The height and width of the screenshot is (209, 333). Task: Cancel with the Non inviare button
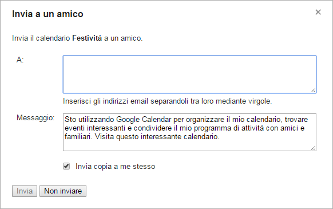point(63,191)
